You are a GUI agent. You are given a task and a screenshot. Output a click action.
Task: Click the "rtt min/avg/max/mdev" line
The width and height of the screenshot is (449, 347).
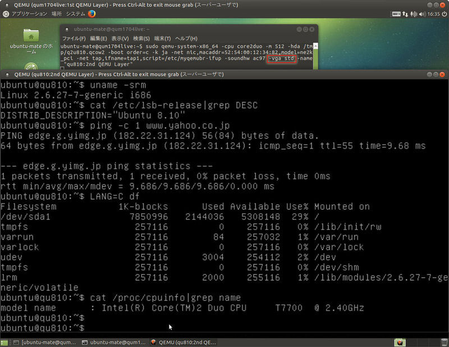[138, 187]
